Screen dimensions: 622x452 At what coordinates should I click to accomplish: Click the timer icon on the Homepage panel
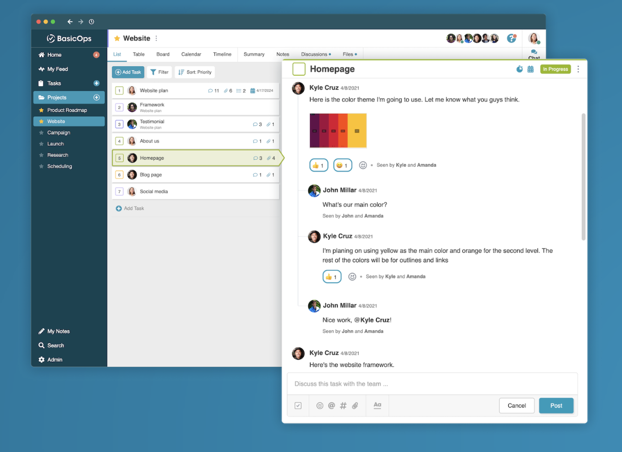pos(519,68)
